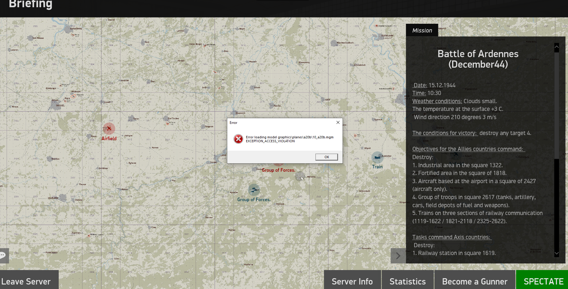Select the blue Train objective icon
This screenshot has height=289, width=568.
(x=377, y=157)
